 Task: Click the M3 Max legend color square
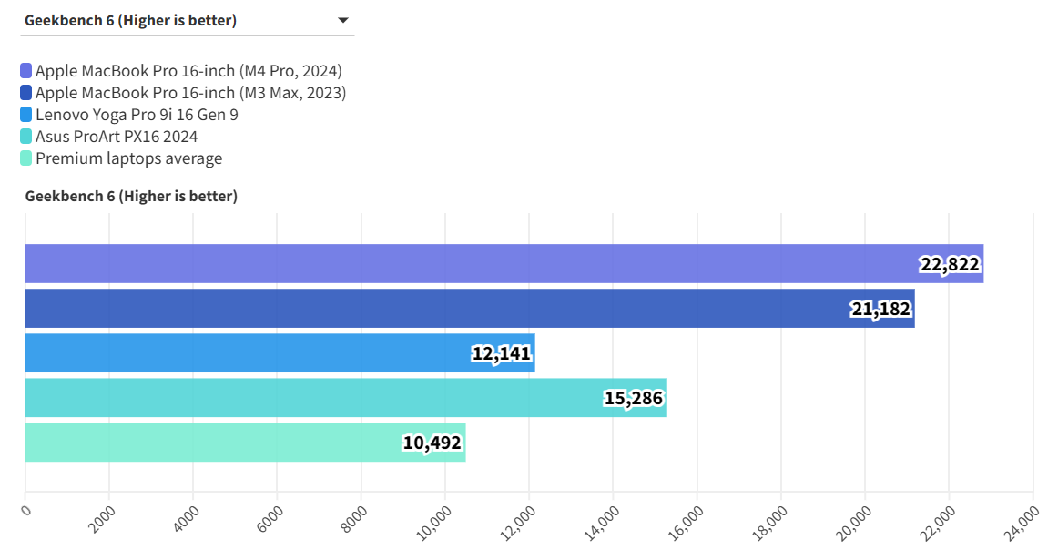click(26, 93)
